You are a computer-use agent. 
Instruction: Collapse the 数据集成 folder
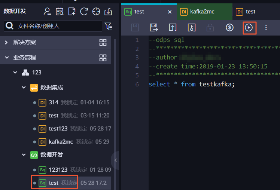pyautogui.click(x=24, y=88)
